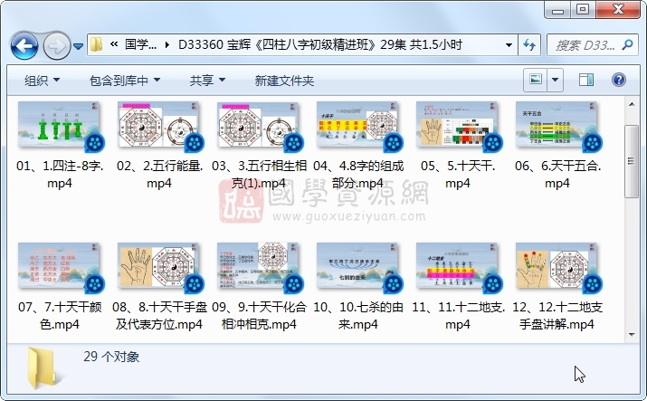Click file name 10、10.七杀的由来.mp4

358,315
